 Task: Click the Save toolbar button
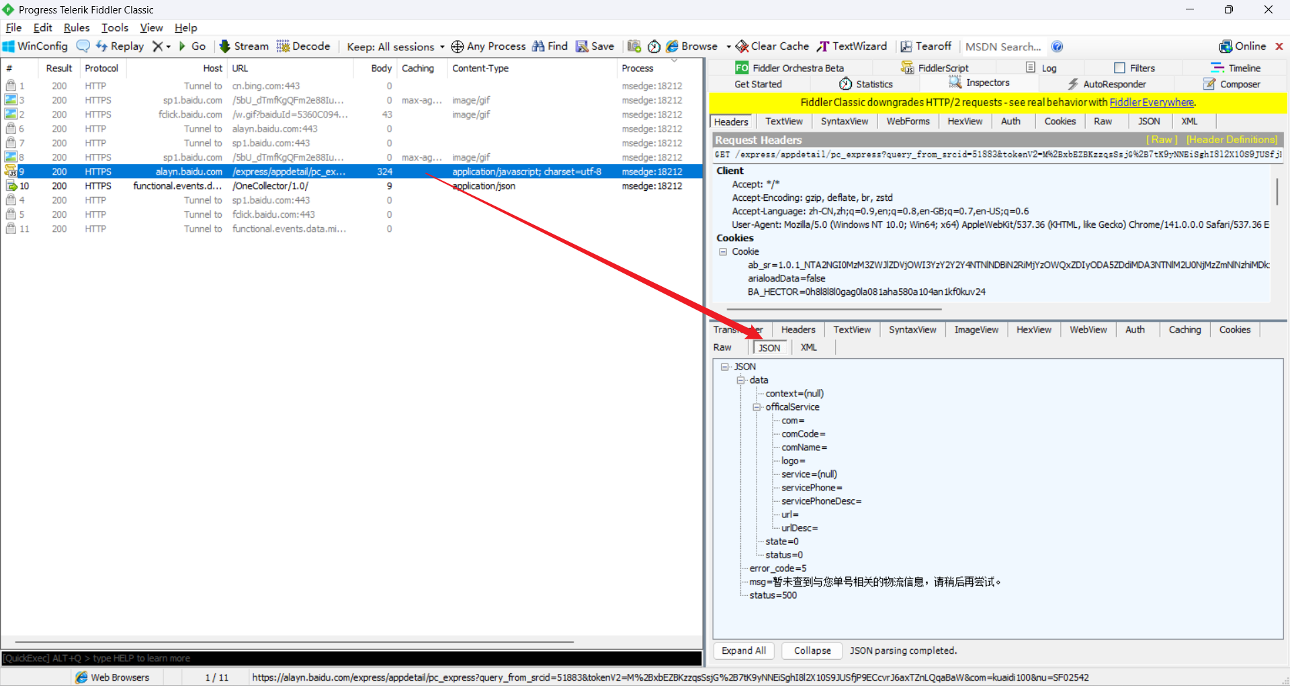tap(595, 46)
